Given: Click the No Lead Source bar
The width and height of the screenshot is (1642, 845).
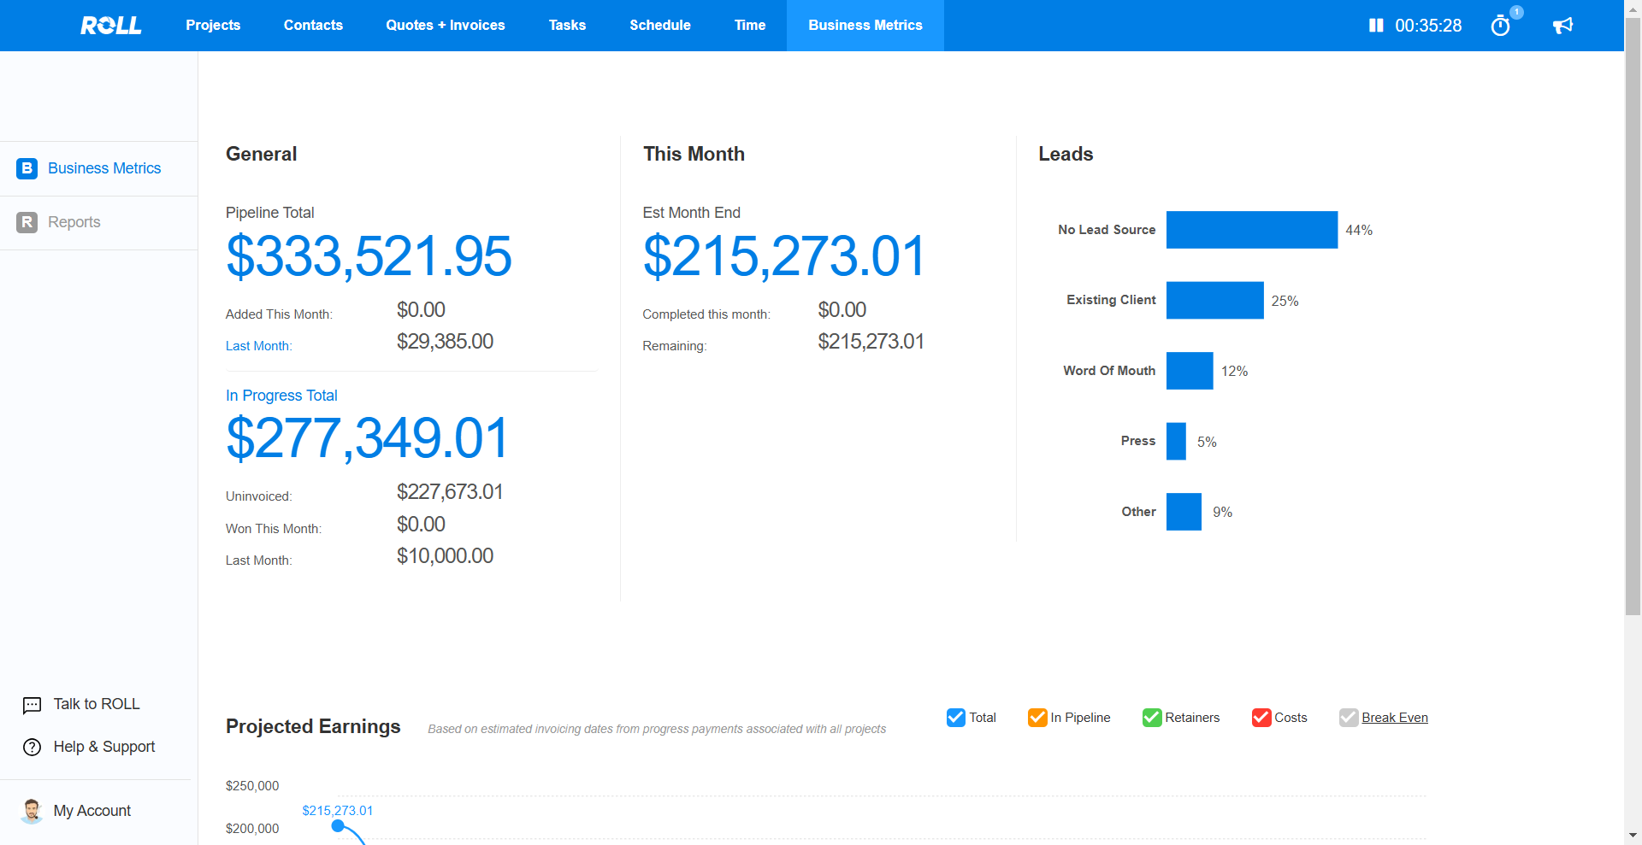Looking at the screenshot, I should point(1251,230).
